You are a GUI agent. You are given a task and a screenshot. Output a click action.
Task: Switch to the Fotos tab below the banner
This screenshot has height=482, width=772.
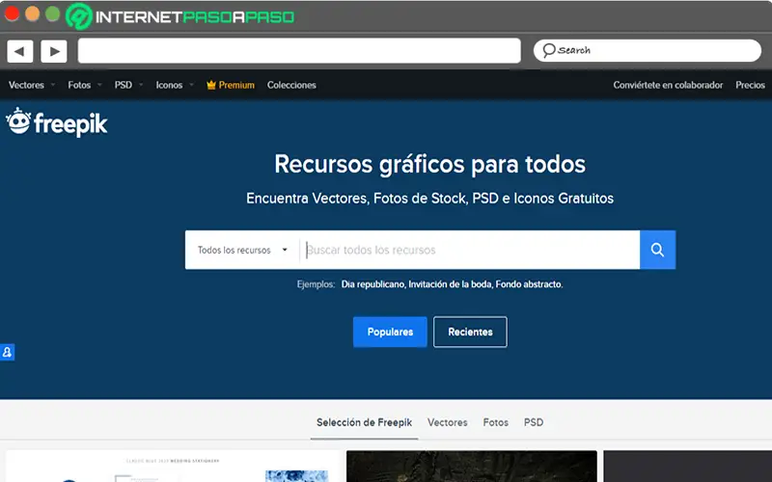click(x=495, y=422)
